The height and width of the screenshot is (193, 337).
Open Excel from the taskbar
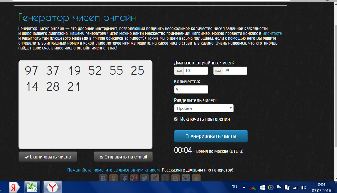coord(32,187)
